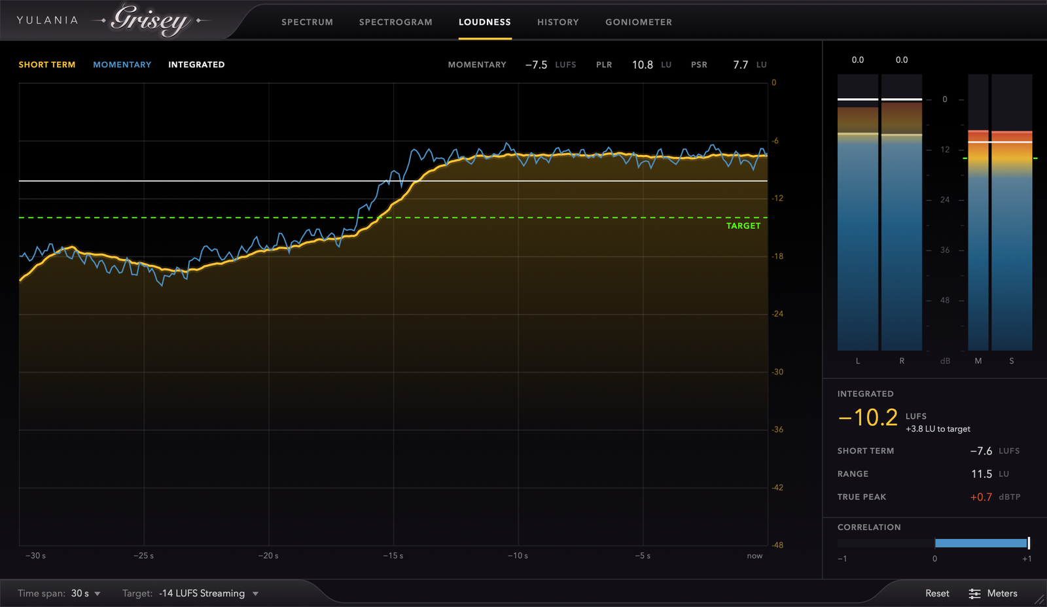
Task: Click the Reset button
Action: [x=937, y=593]
